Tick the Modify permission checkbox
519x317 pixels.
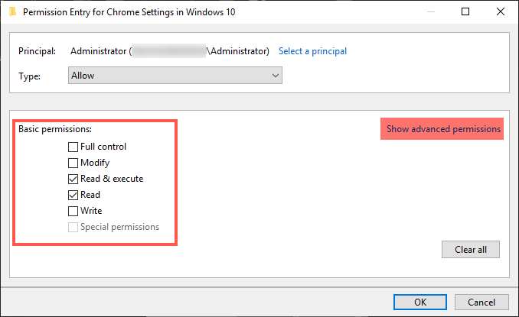(73, 163)
